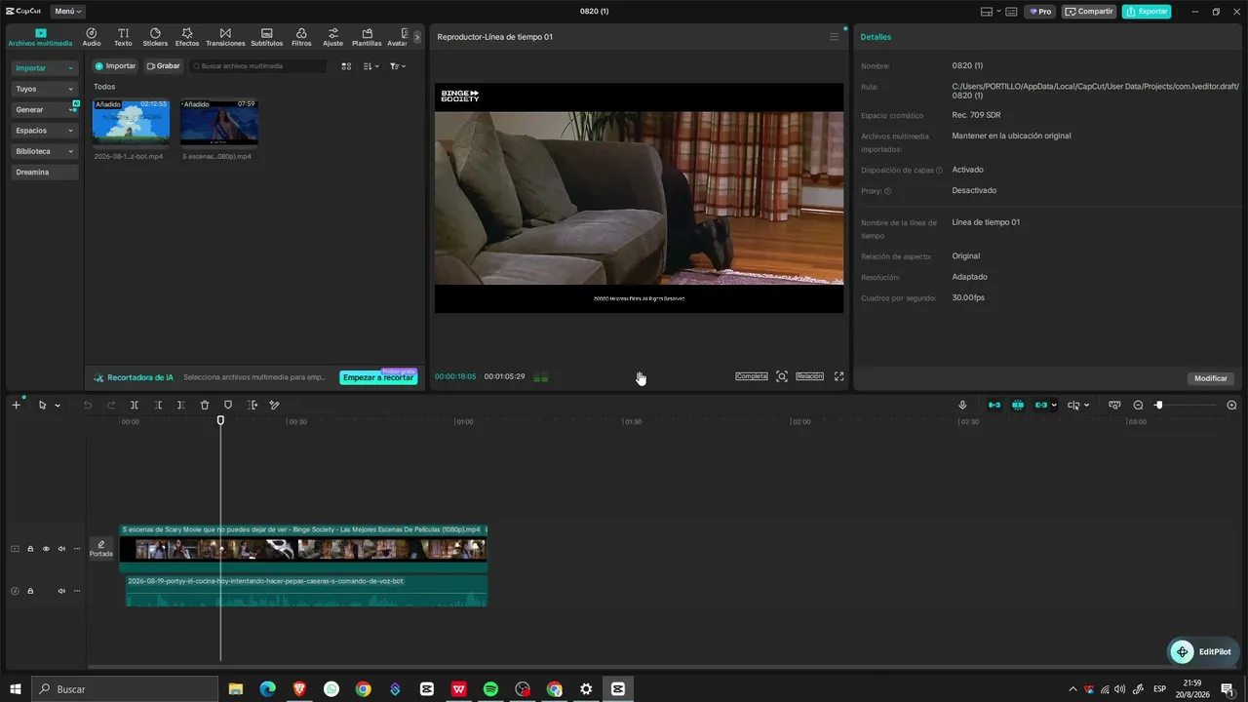Click the Completa quality button in the player
This screenshot has height=702, width=1248.
coord(752,376)
